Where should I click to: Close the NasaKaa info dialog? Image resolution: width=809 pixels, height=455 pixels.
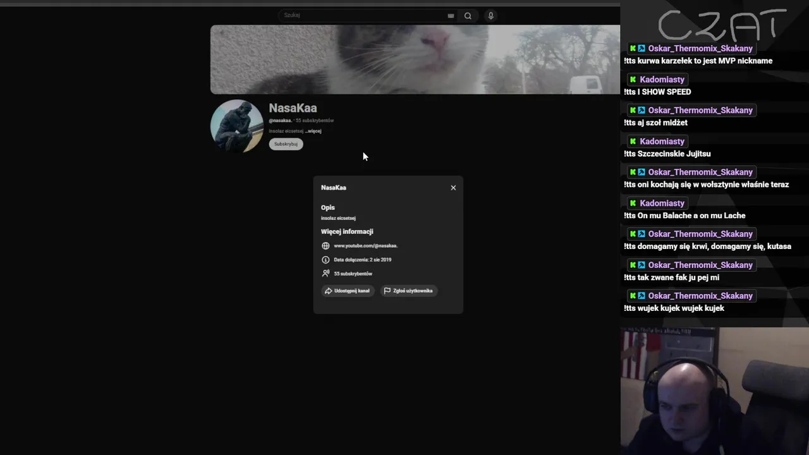pyautogui.click(x=453, y=188)
